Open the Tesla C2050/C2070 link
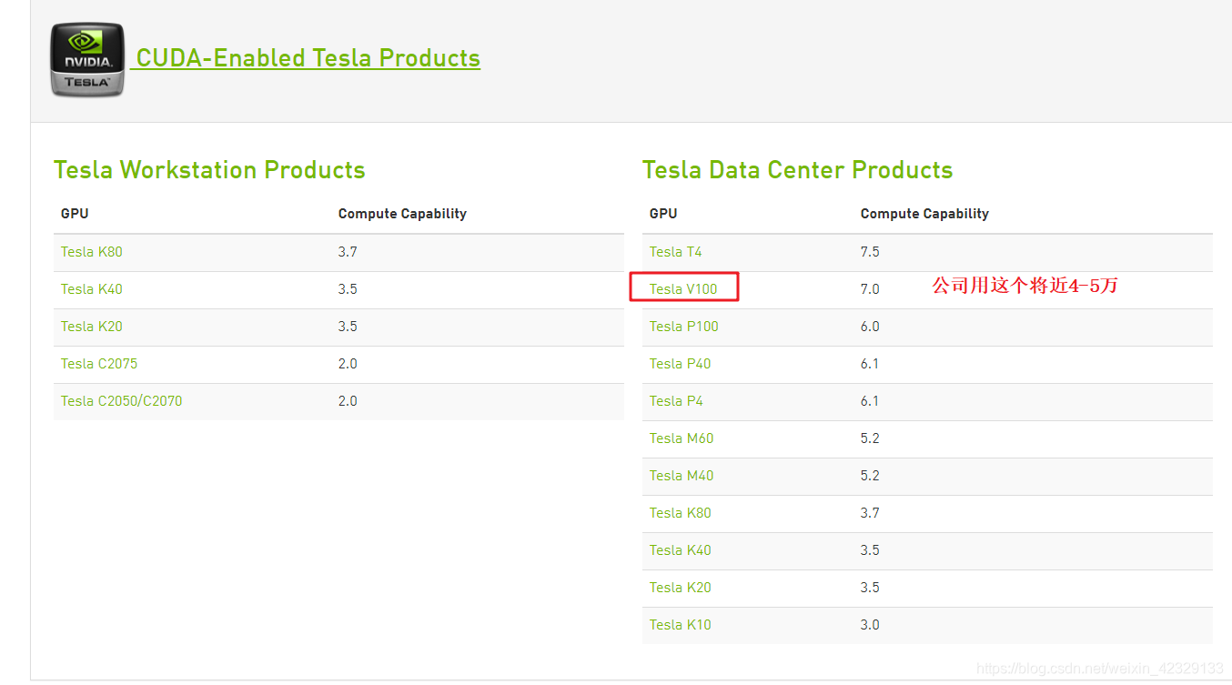This screenshot has width=1232, height=685. point(122,401)
